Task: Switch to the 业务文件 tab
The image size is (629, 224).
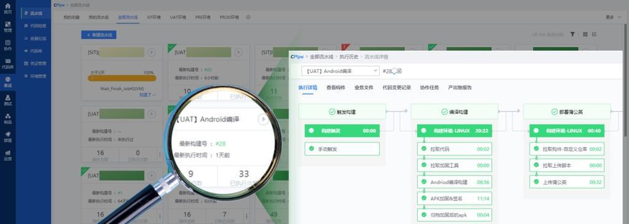Action: pyautogui.click(x=364, y=87)
